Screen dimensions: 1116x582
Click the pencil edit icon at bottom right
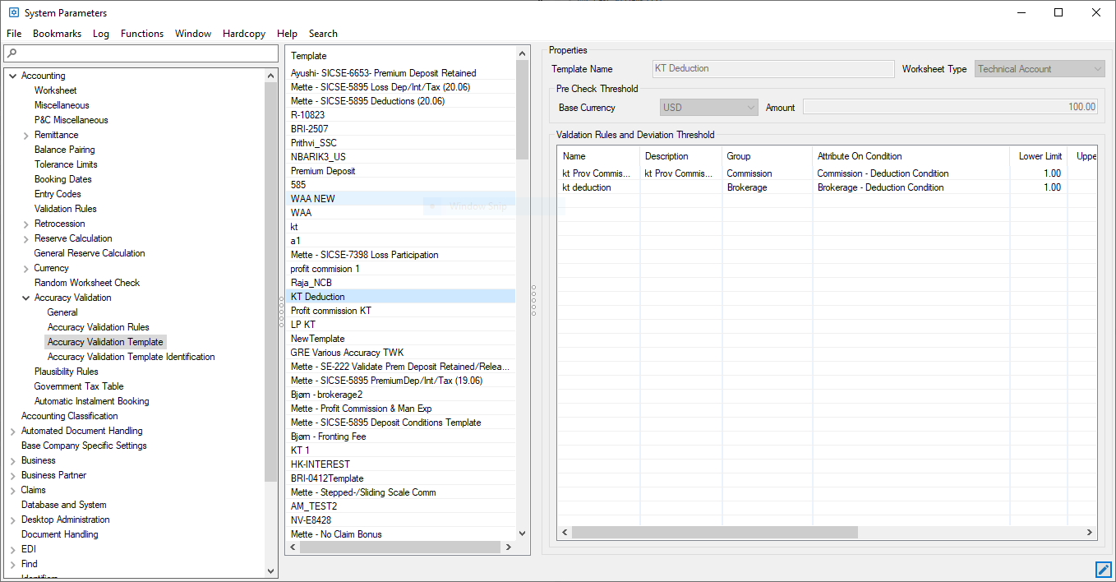[x=1103, y=569]
